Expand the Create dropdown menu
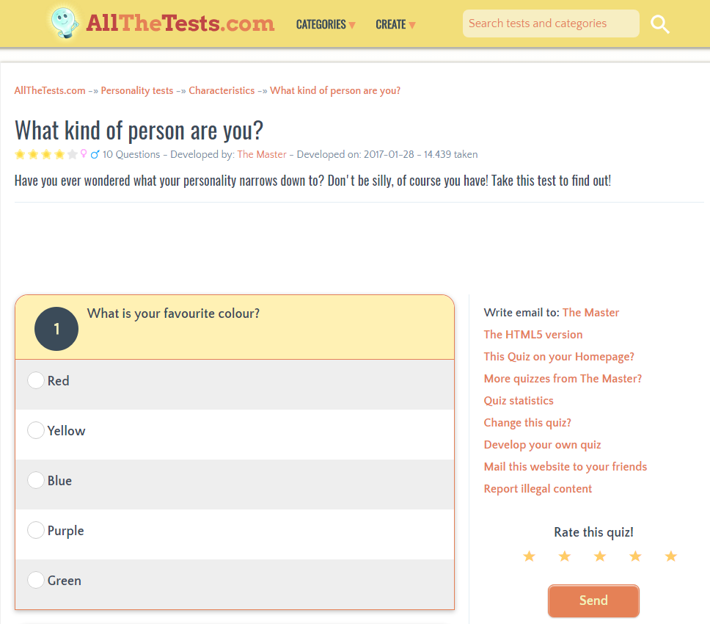Screen dimensions: 710x624 [x=395, y=24]
